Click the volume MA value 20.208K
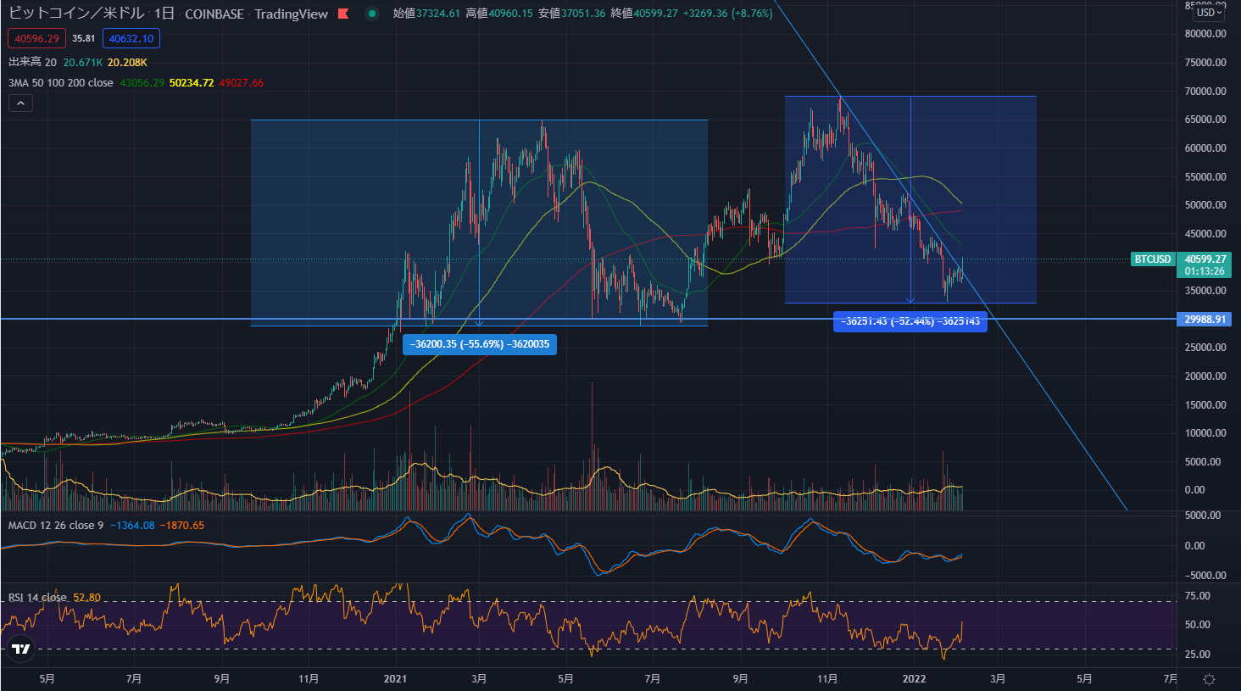Viewport: 1241px width, 691px height. tap(127, 62)
